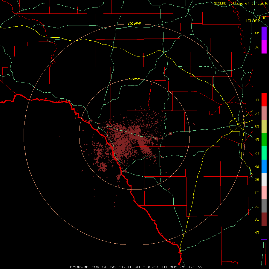Screen dimensions: 269x269
Task: Click the yellow BD legend swatch
Action: 264,126
